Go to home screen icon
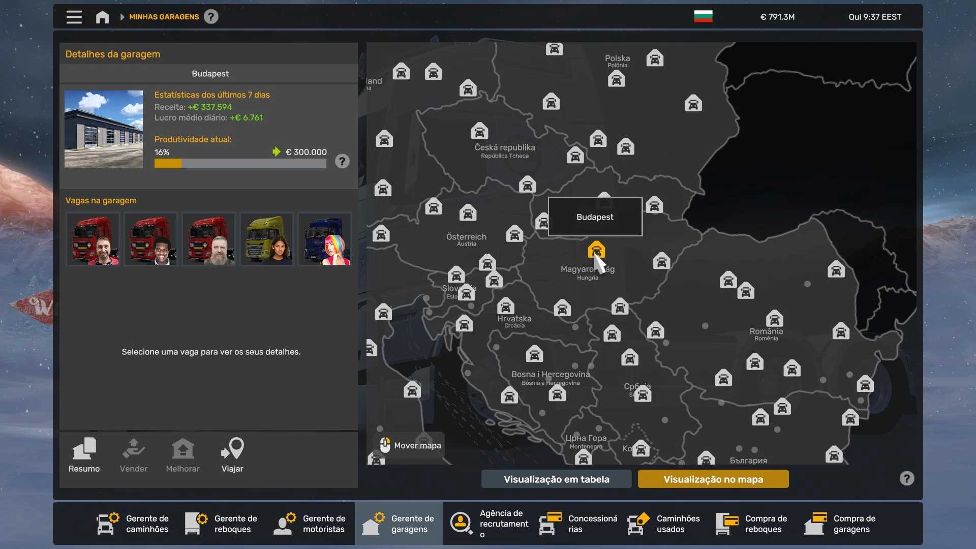 tap(102, 17)
